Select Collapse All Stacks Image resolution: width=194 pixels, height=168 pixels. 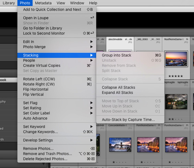click(x=130, y=87)
